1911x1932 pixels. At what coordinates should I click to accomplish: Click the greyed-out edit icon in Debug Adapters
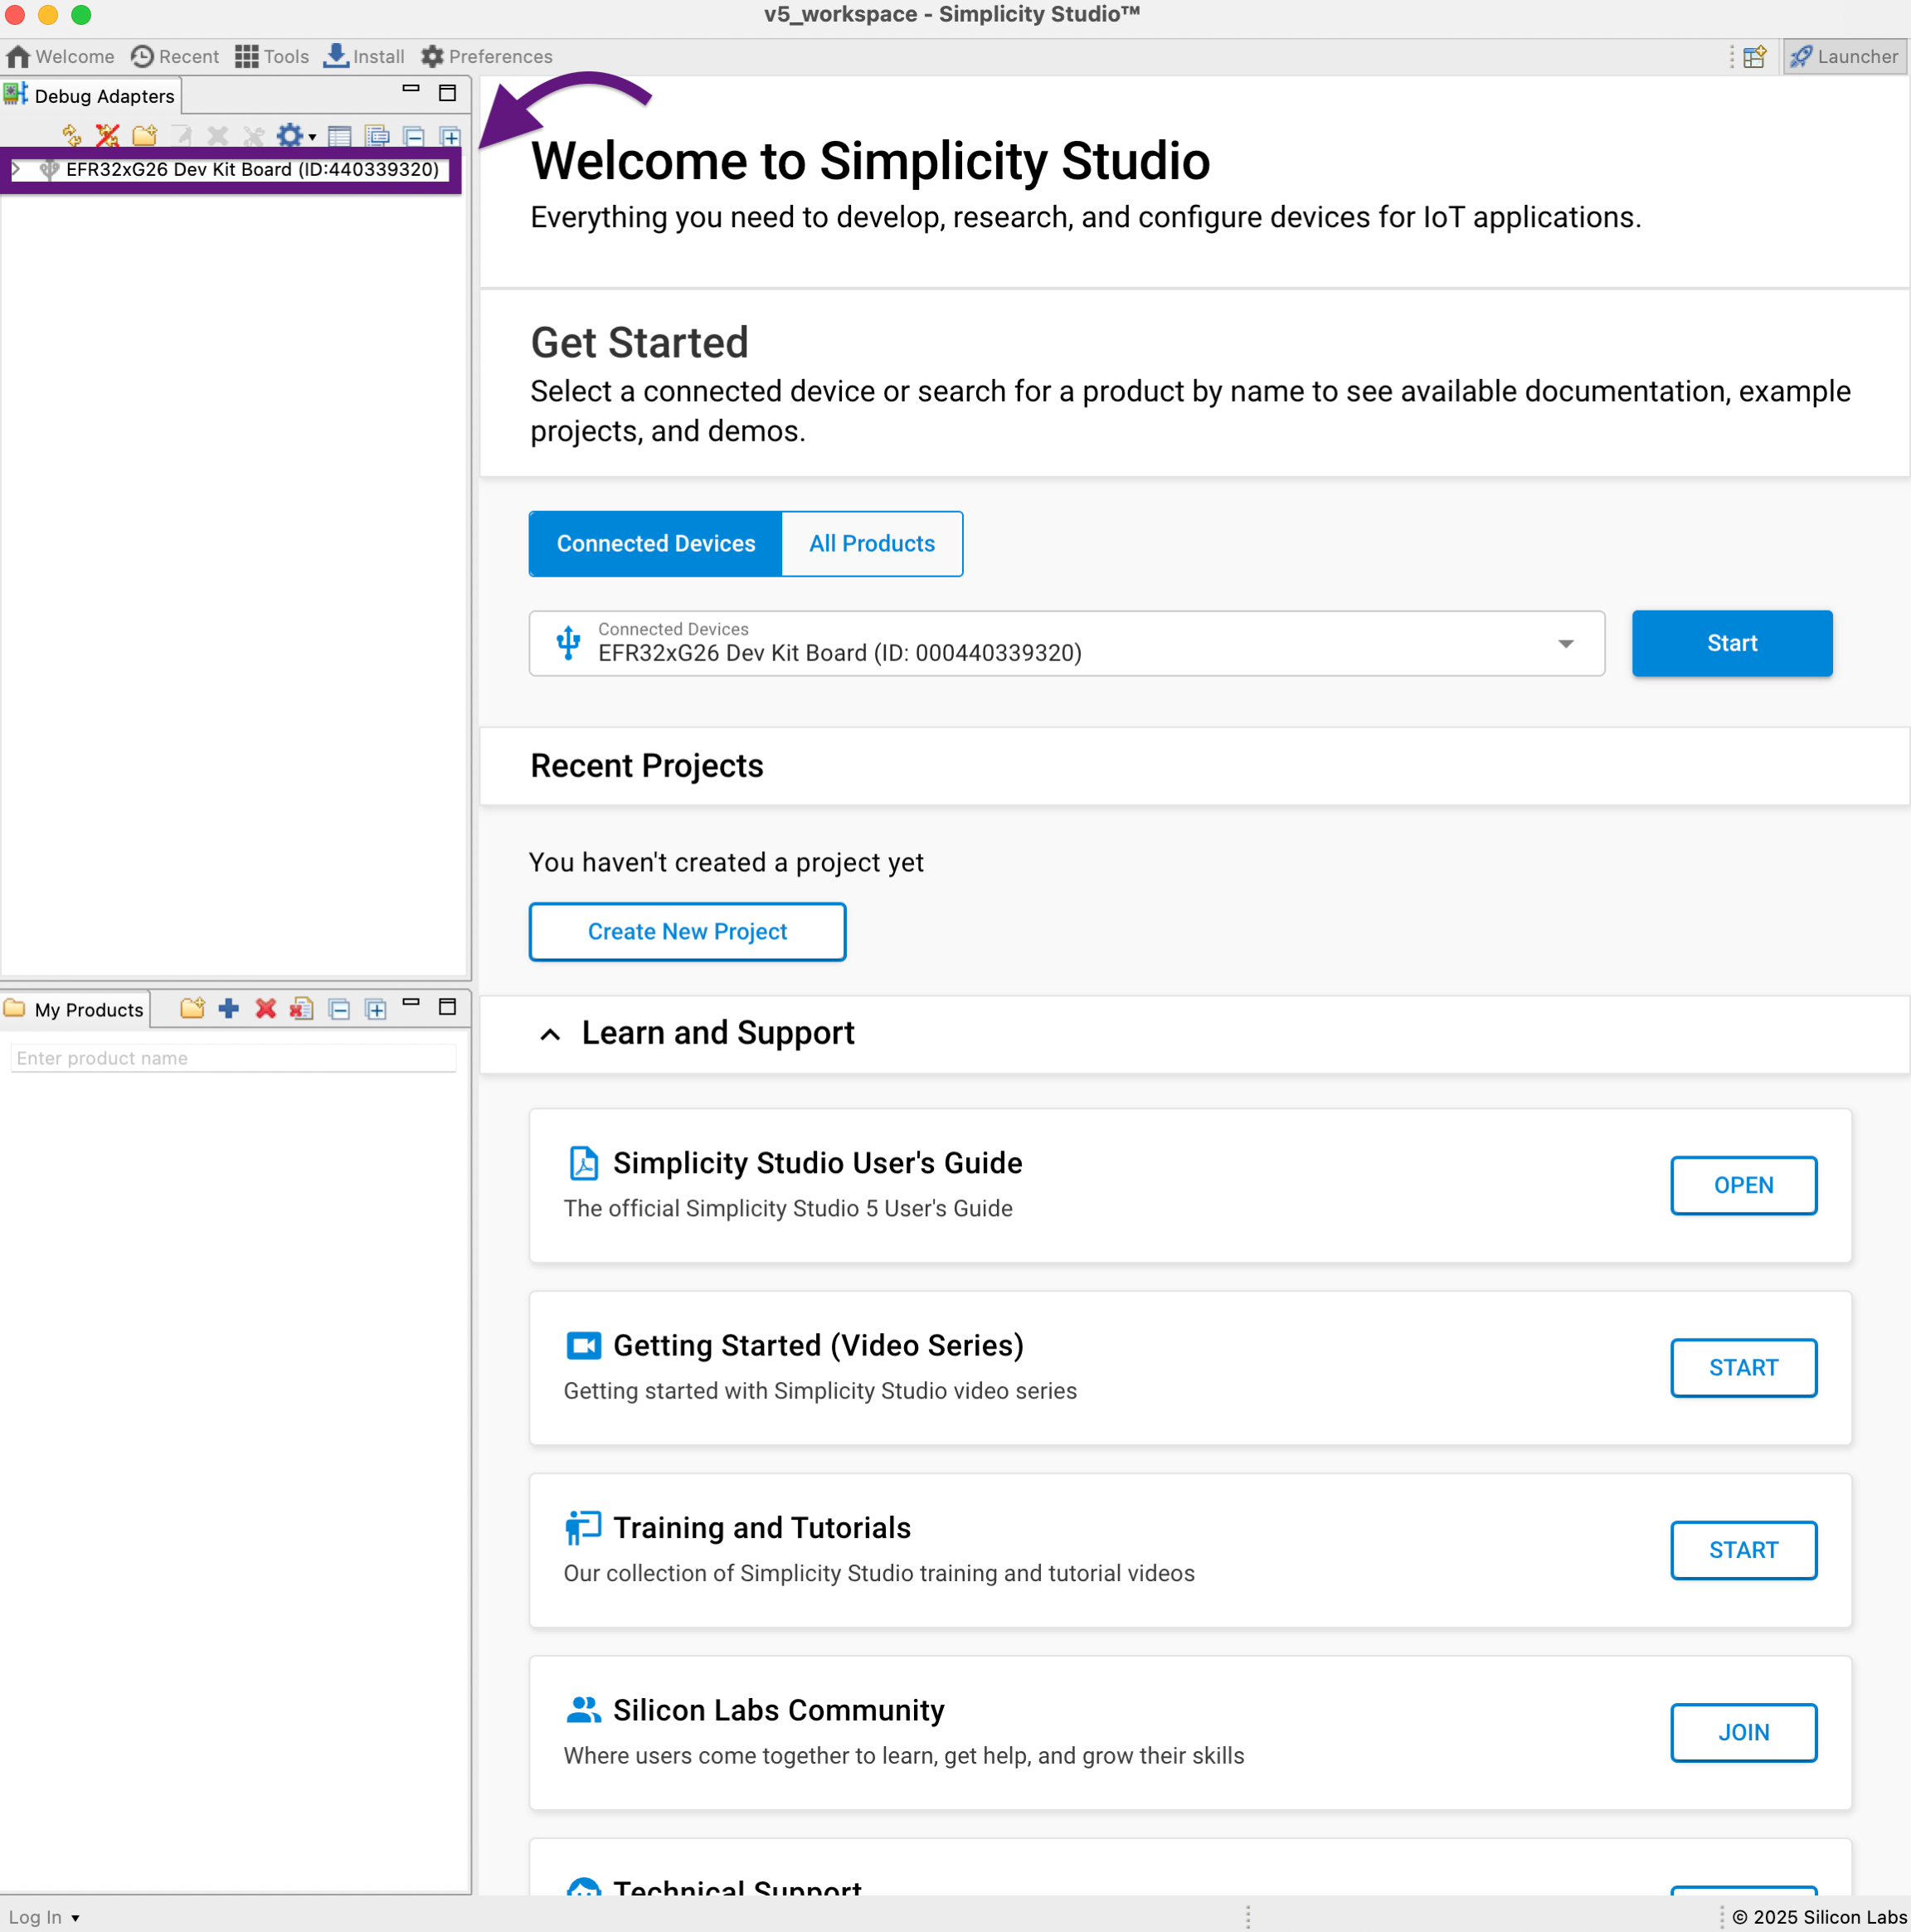(x=181, y=135)
